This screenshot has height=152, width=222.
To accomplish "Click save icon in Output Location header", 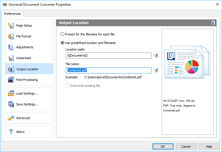I will (213, 23).
